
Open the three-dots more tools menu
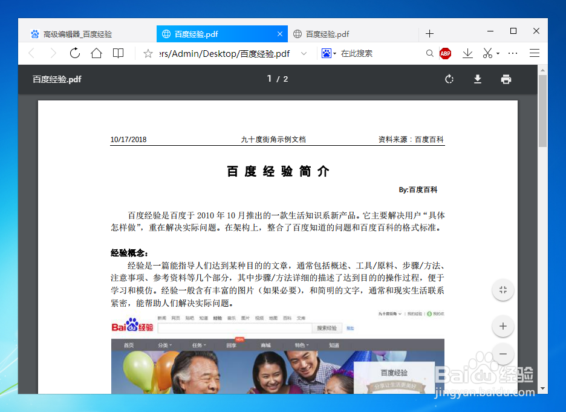tap(513, 53)
